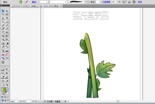155x104 pixels.
Task: Activate the Lasso tool
Action: [x=7, y=14]
